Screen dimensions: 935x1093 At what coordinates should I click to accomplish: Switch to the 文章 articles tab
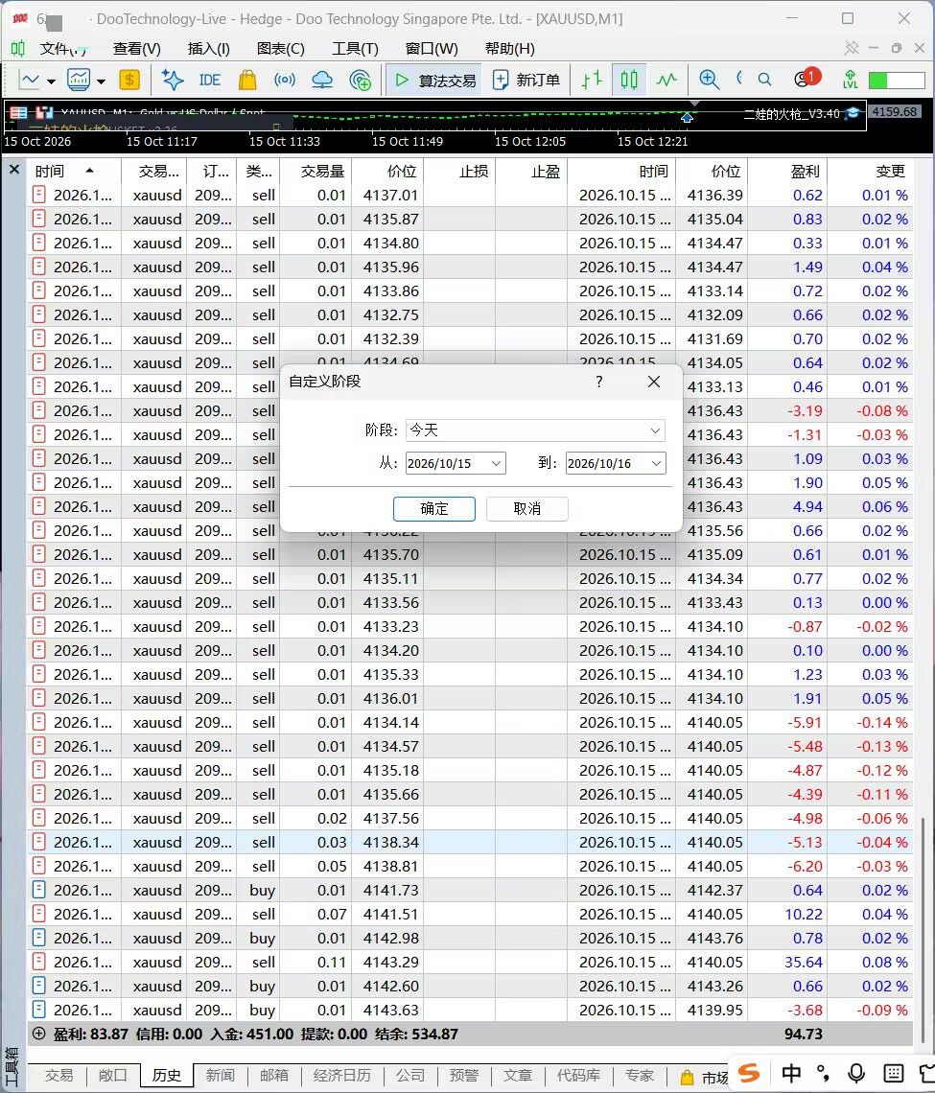[x=517, y=1075]
